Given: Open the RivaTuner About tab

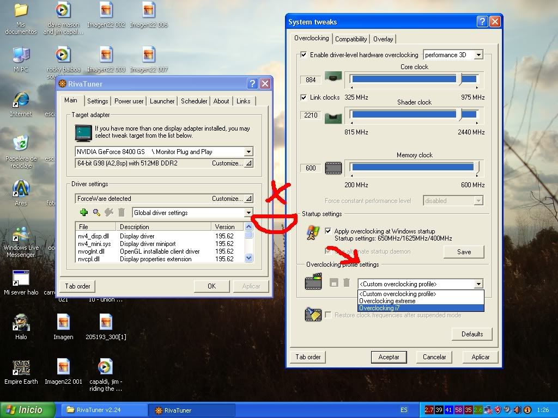Looking at the screenshot, I should pyautogui.click(x=221, y=101).
